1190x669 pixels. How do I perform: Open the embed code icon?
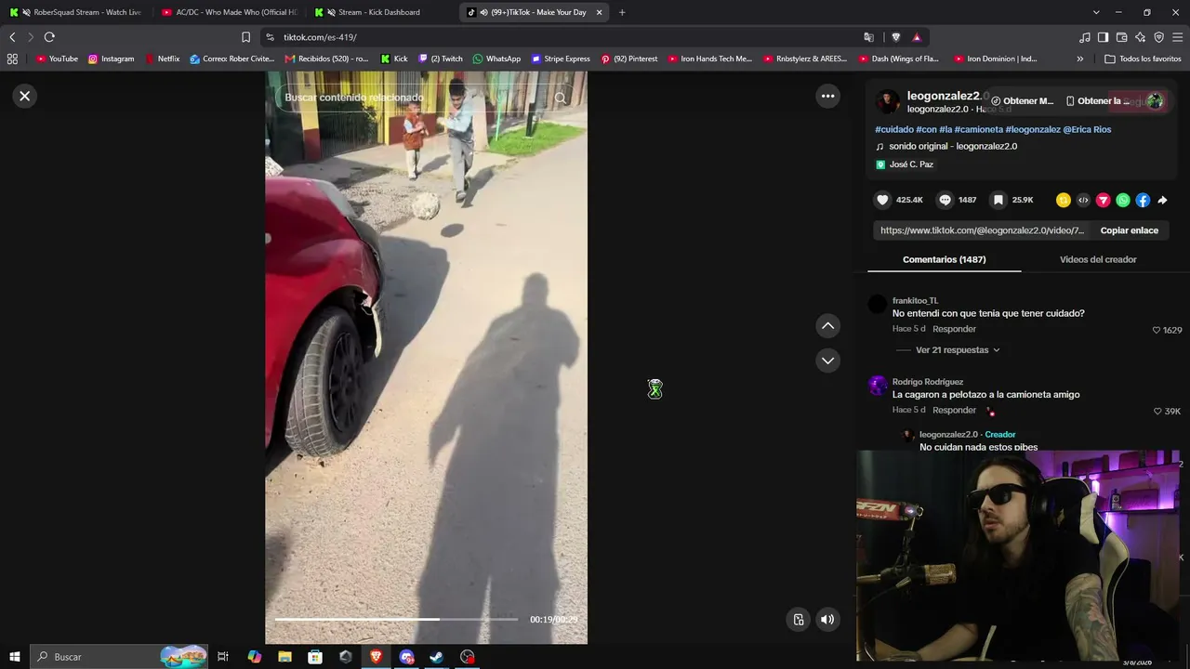[1083, 200]
